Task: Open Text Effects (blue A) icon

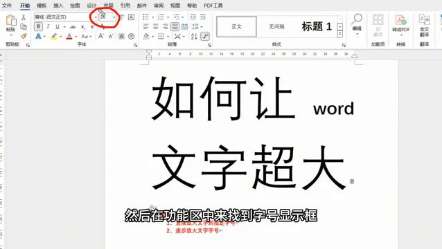Action: (38, 36)
